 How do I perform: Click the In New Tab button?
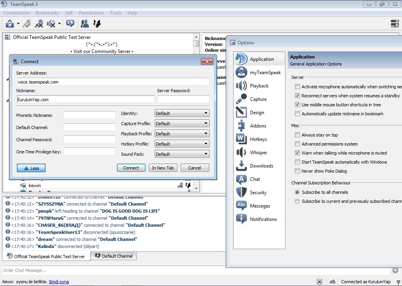click(163, 168)
